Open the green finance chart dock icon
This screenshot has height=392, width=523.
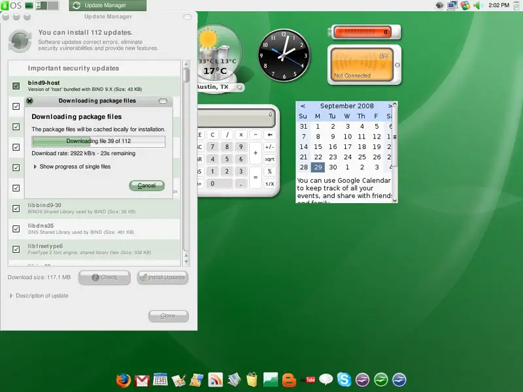(x=270, y=380)
